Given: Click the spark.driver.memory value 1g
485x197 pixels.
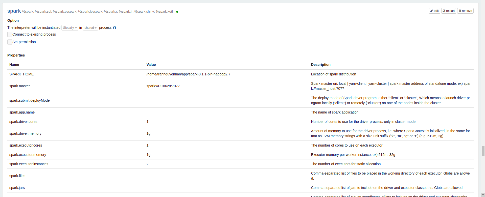Looking at the screenshot, I should (148, 133).
